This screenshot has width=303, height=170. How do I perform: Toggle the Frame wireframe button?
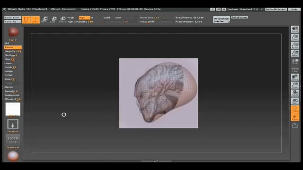pos(295,109)
